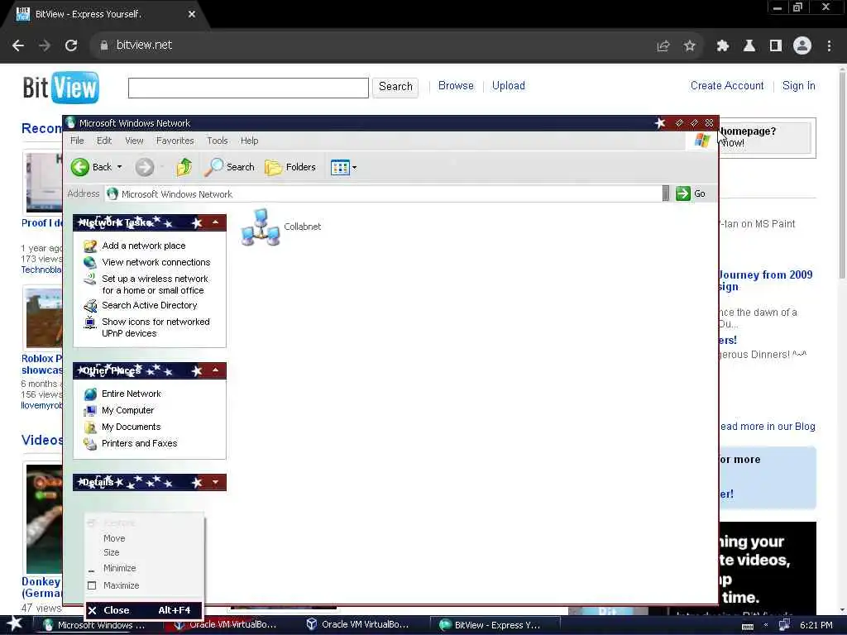This screenshot has width=847, height=635.
Task: Click the BitView search text box
Action: [x=248, y=88]
